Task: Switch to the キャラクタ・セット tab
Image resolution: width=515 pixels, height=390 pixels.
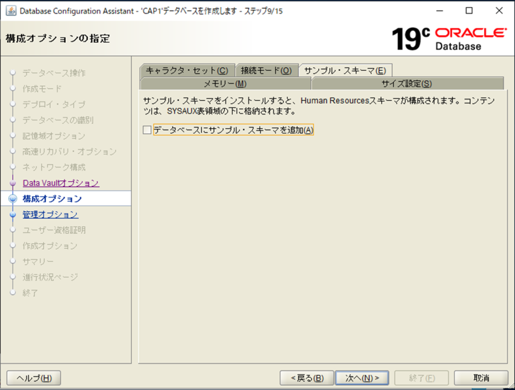Action: click(187, 70)
